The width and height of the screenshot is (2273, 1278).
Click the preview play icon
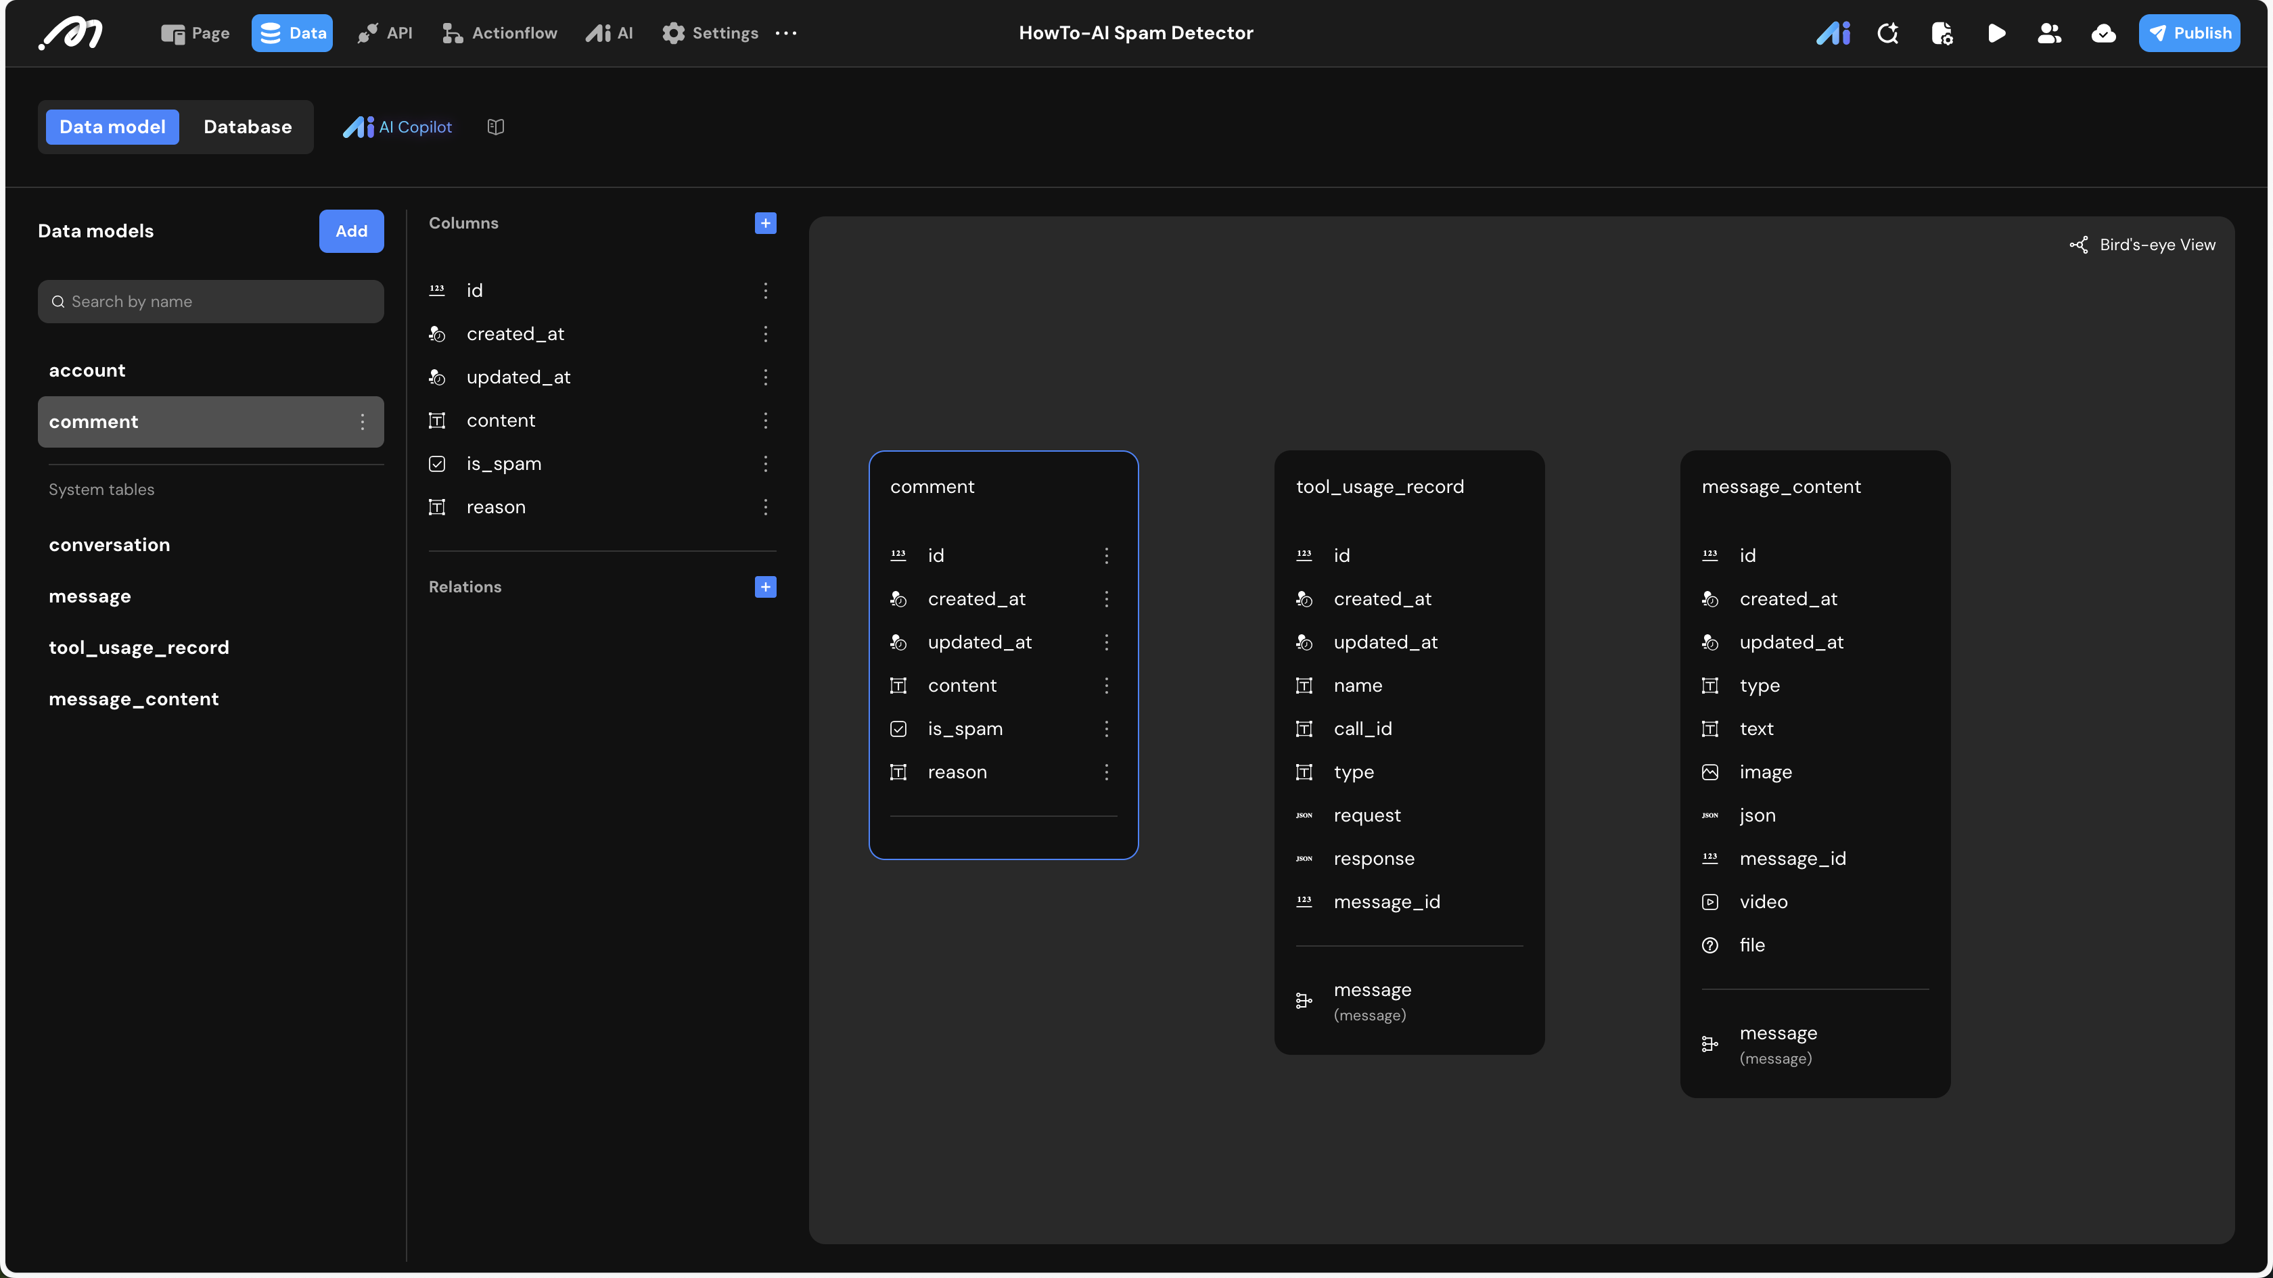pos(1996,32)
